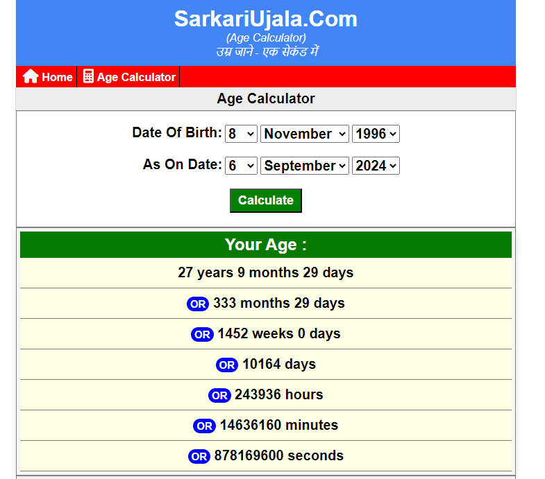Select the 1452 weeks 0 days result
545x479 pixels.
tap(279, 334)
